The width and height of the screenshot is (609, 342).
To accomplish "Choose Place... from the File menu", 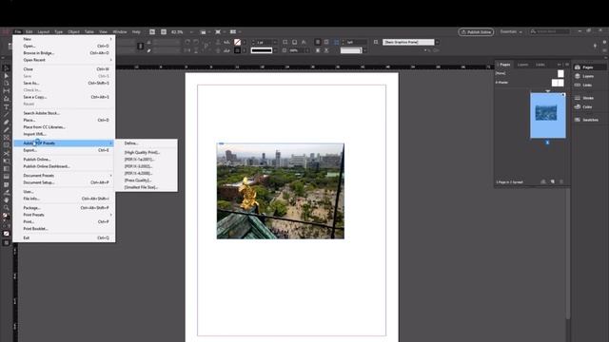I will [64, 121].
